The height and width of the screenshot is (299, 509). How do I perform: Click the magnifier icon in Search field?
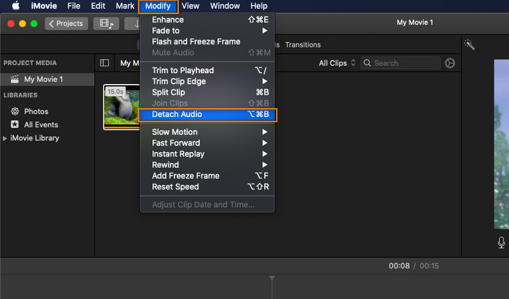point(367,63)
